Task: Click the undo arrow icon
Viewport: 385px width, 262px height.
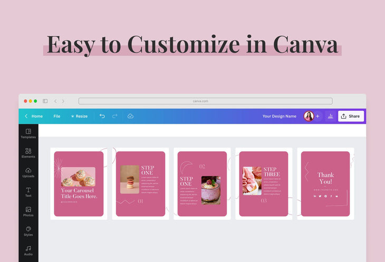Action: [x=102, y=116]
